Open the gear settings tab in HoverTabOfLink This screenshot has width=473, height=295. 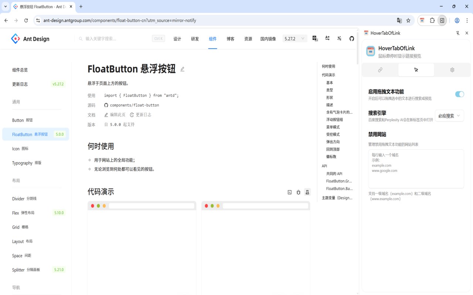(x=452, y=70)
